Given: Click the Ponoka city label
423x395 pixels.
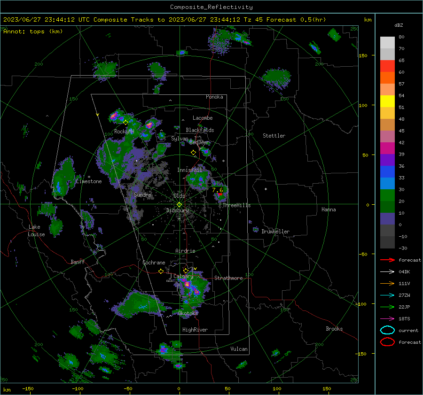Looking at the screenshot, I should pyautogui.click(x=214, y=97).
